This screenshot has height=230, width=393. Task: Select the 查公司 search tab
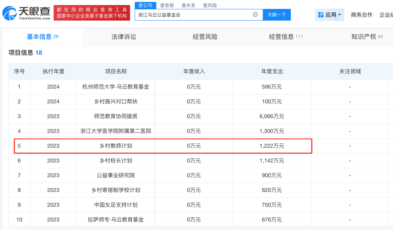(x=146, y=5)
